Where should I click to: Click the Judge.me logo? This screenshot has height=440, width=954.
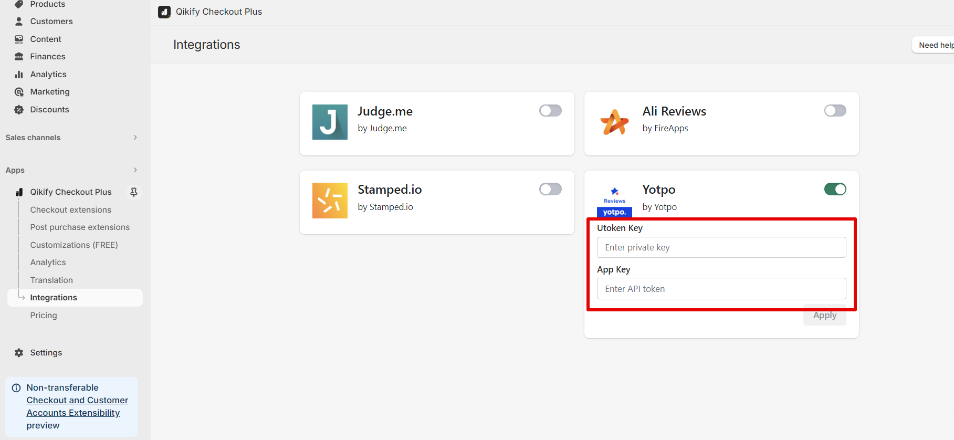click(x=330, y=122)
